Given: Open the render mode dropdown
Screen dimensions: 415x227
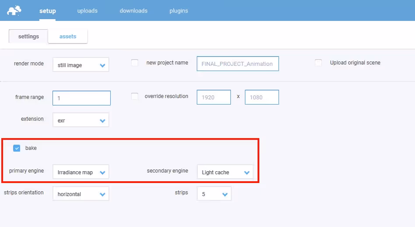Looking at the screenshot, I should 81,65.
